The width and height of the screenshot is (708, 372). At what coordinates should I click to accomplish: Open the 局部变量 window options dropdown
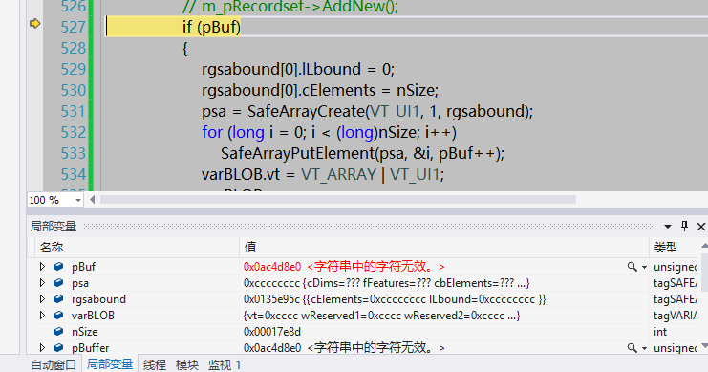pyautogui.click(x=667, y=226)
